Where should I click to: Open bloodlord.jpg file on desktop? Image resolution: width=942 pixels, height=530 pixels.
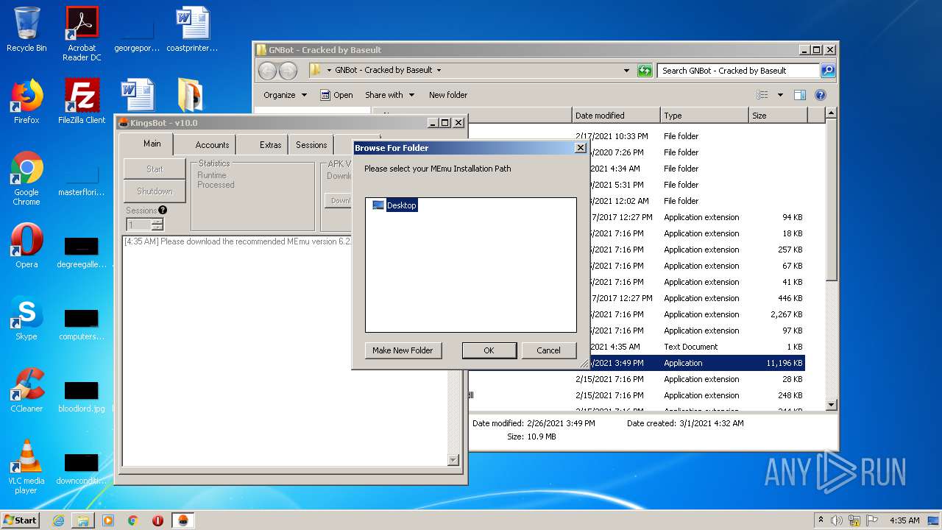(x=82, y=397)
